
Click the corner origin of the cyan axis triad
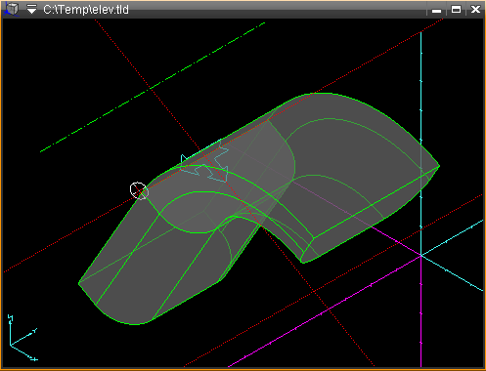(x=10, y=345)
